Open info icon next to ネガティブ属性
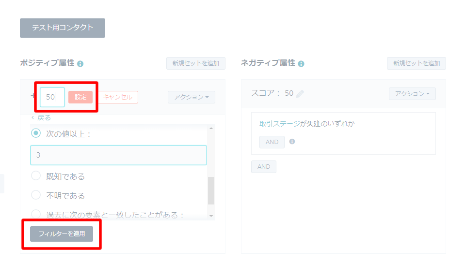The image size is (465, 262). 301,64
